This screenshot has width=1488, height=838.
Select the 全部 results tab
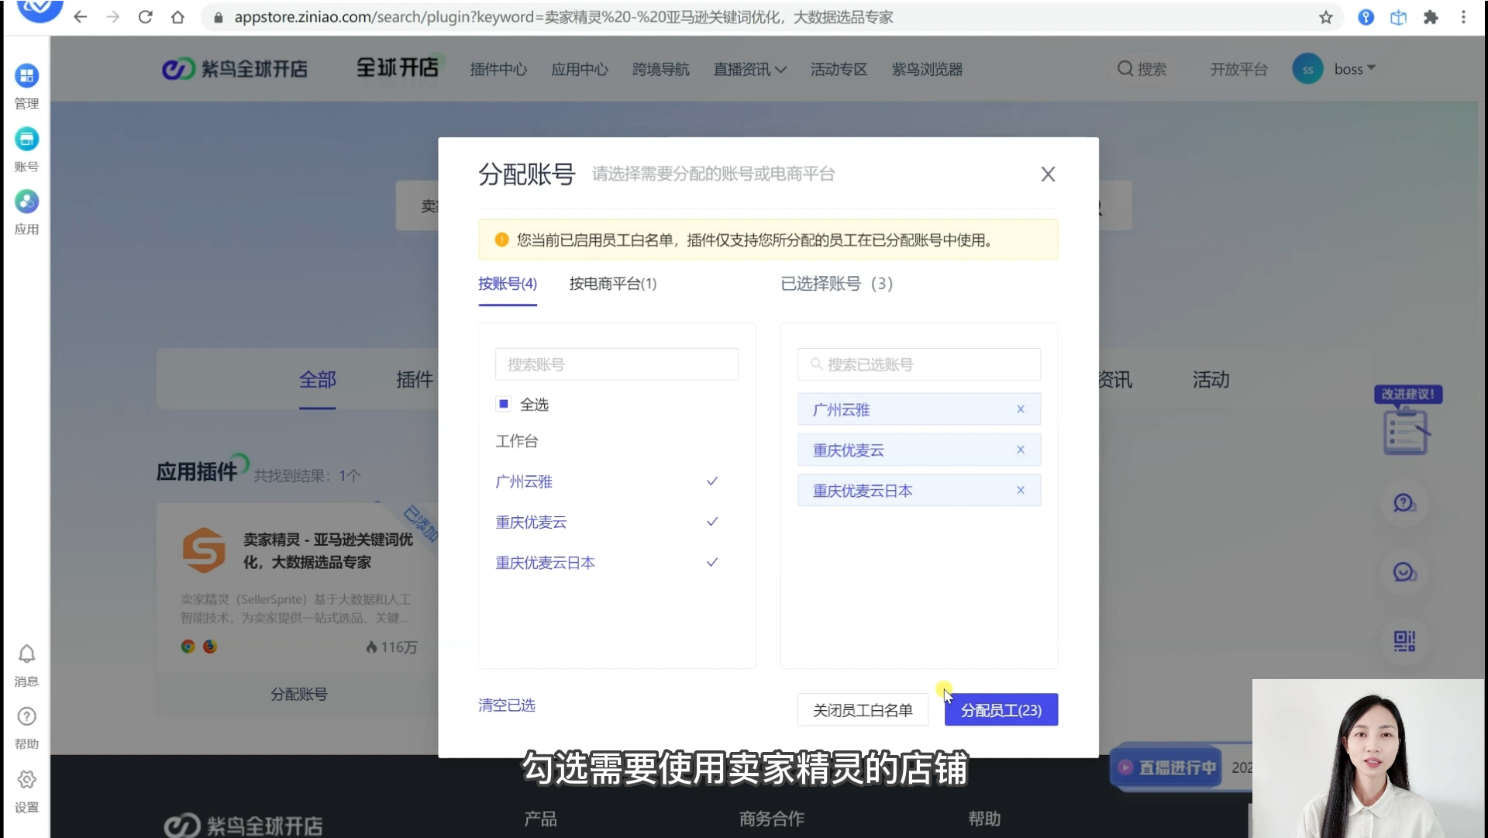318,380
